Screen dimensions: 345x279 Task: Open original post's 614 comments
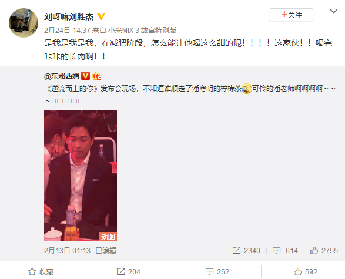285,251
